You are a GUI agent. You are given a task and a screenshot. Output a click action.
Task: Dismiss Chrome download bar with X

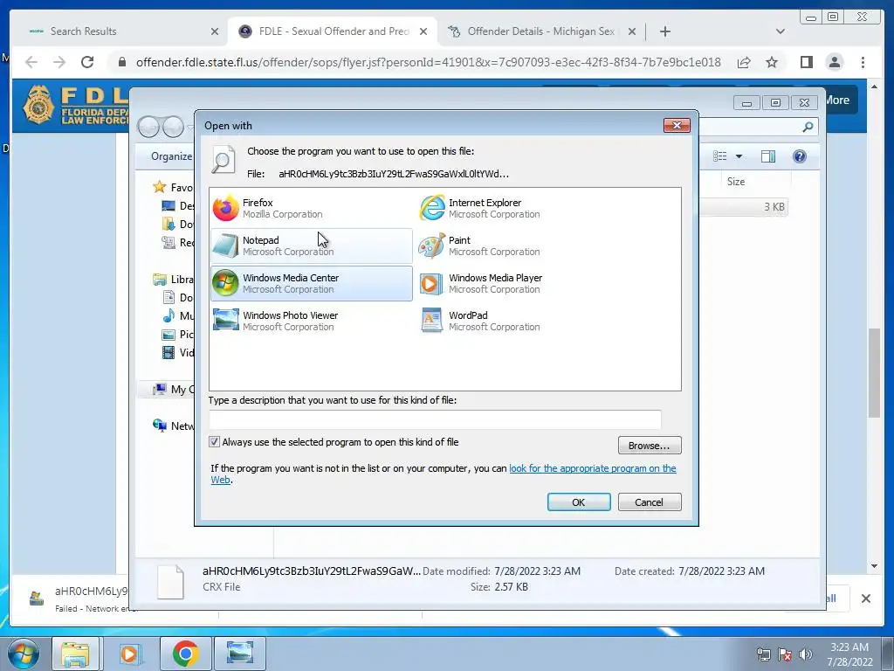(865, 598)
